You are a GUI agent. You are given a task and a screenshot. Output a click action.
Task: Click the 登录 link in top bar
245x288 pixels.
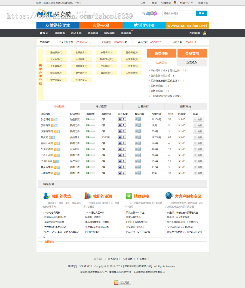(x=154, y=3)
